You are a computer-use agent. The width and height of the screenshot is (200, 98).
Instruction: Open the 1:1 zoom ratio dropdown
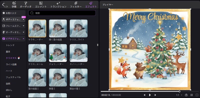pyautogui.click(x=179, y=95)
